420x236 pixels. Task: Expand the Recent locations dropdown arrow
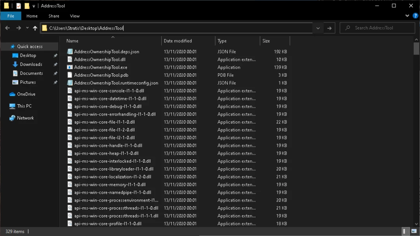[x=27, y=28]
